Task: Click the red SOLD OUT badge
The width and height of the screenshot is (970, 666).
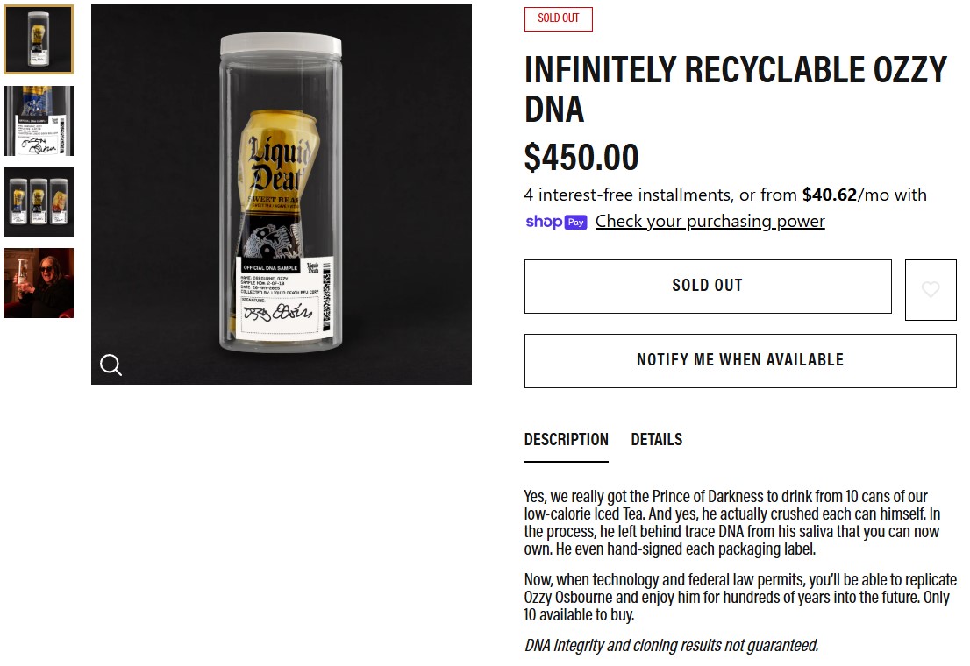Action: tap(558, 18)
